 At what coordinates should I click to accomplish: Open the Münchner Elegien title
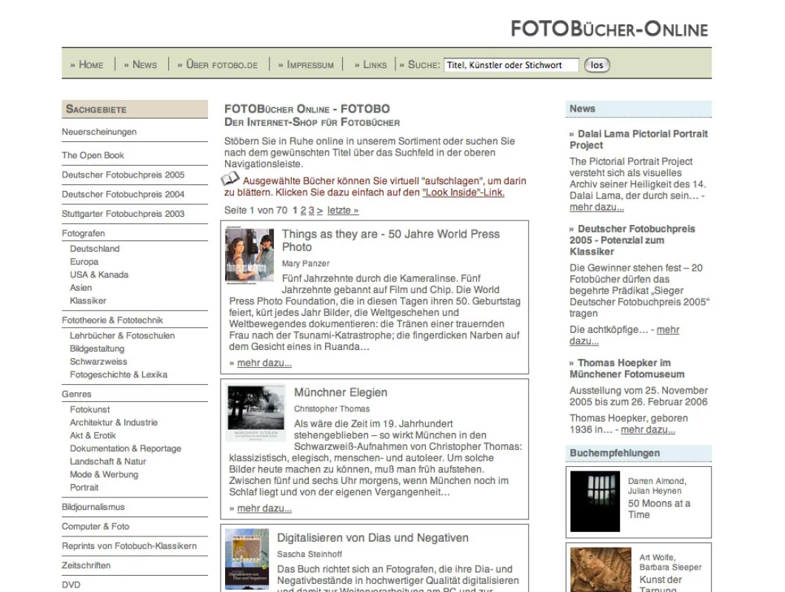point(341,393)
